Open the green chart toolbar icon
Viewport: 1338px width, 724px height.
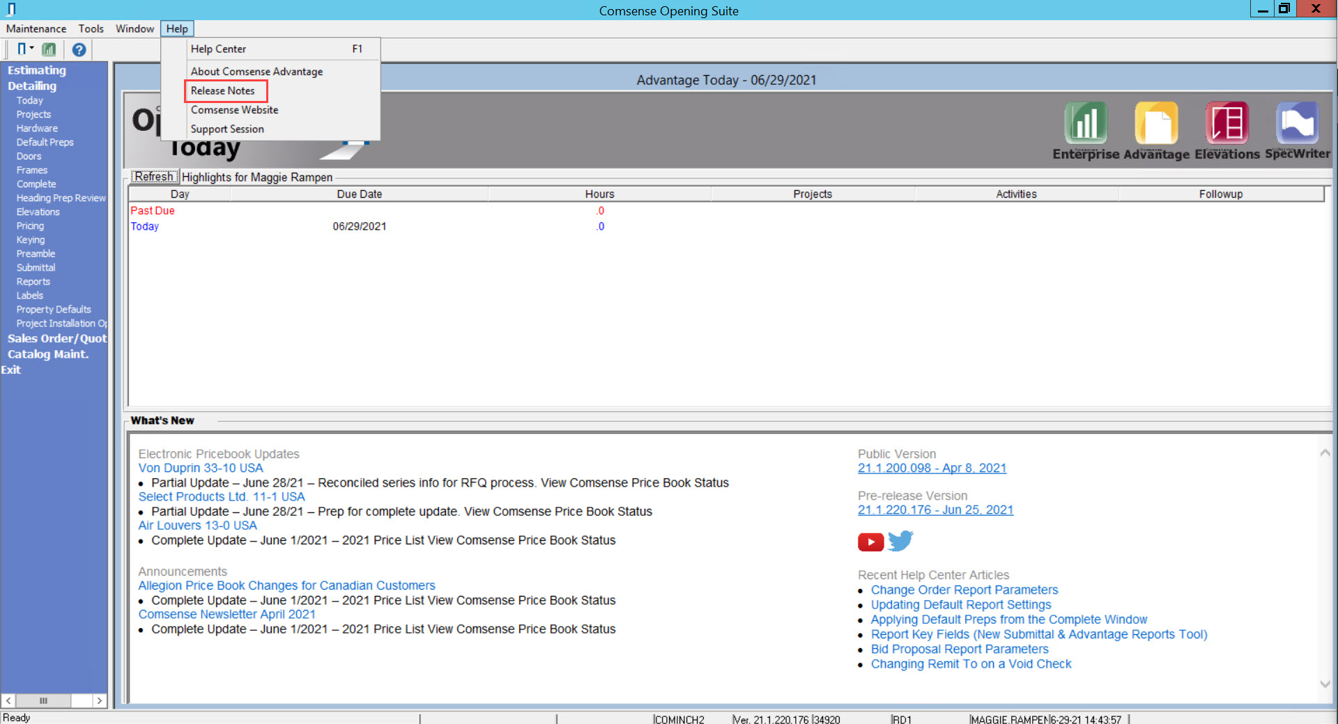coord(49,49)
